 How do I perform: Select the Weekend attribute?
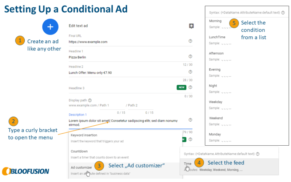pos(216,118)
